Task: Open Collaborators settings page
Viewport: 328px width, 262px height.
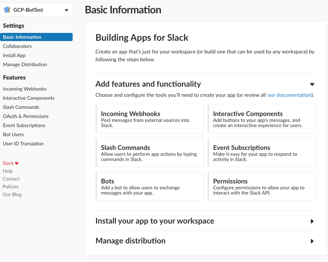Action: pyautogui.click(x=17, y=46)
